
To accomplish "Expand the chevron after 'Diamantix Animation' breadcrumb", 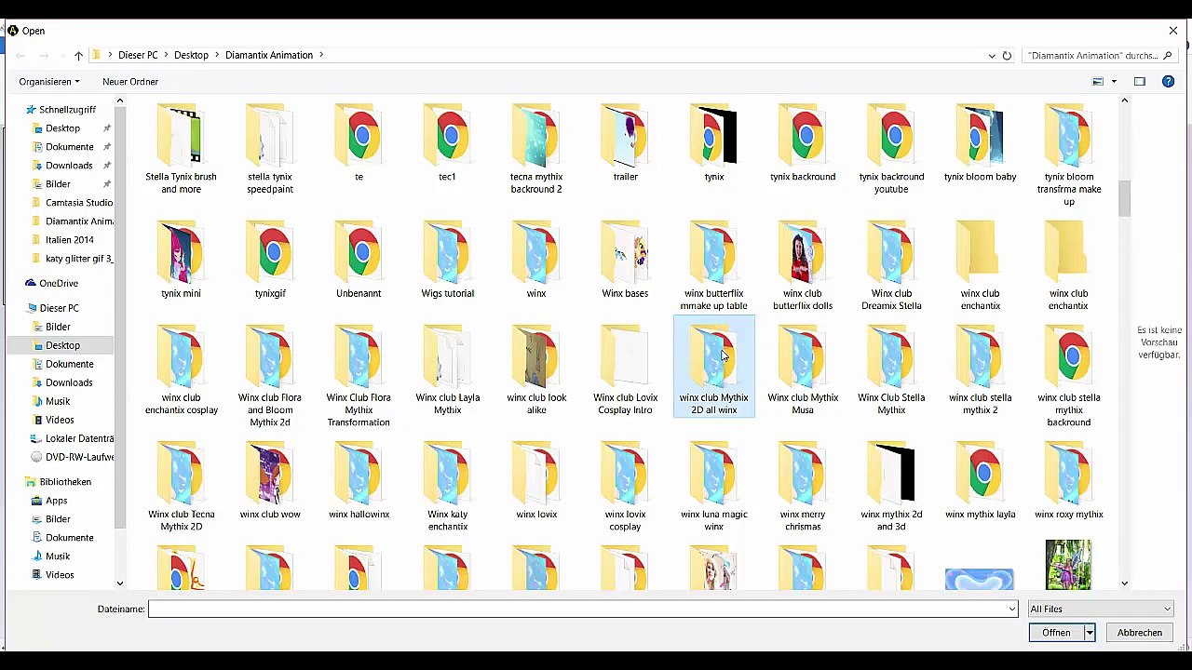I will click(x=321, y=55).
